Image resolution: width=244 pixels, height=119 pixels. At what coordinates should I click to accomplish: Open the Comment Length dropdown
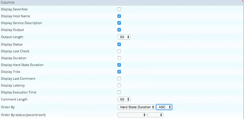(124, 99)
